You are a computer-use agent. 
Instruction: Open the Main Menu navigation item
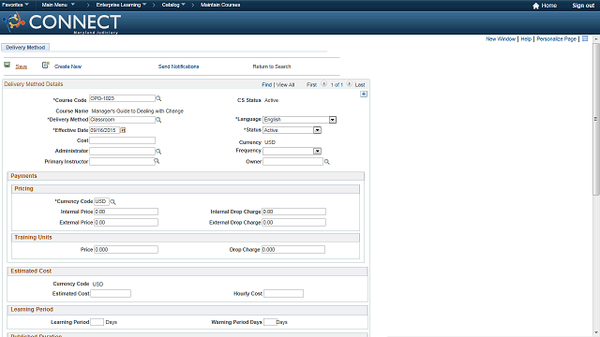pos(58,5)
